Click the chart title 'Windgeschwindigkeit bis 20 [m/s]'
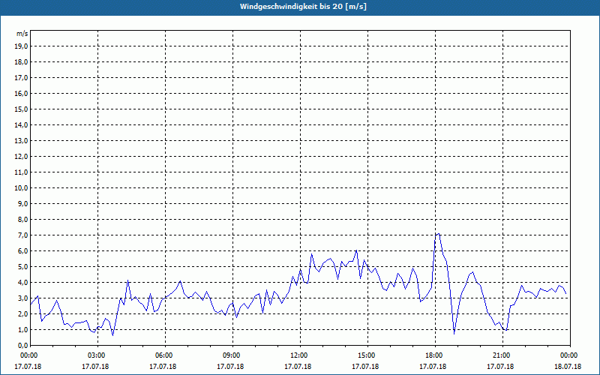Image resolution: width=600 pixels, height=375 pixels. [x=303, y=7]
